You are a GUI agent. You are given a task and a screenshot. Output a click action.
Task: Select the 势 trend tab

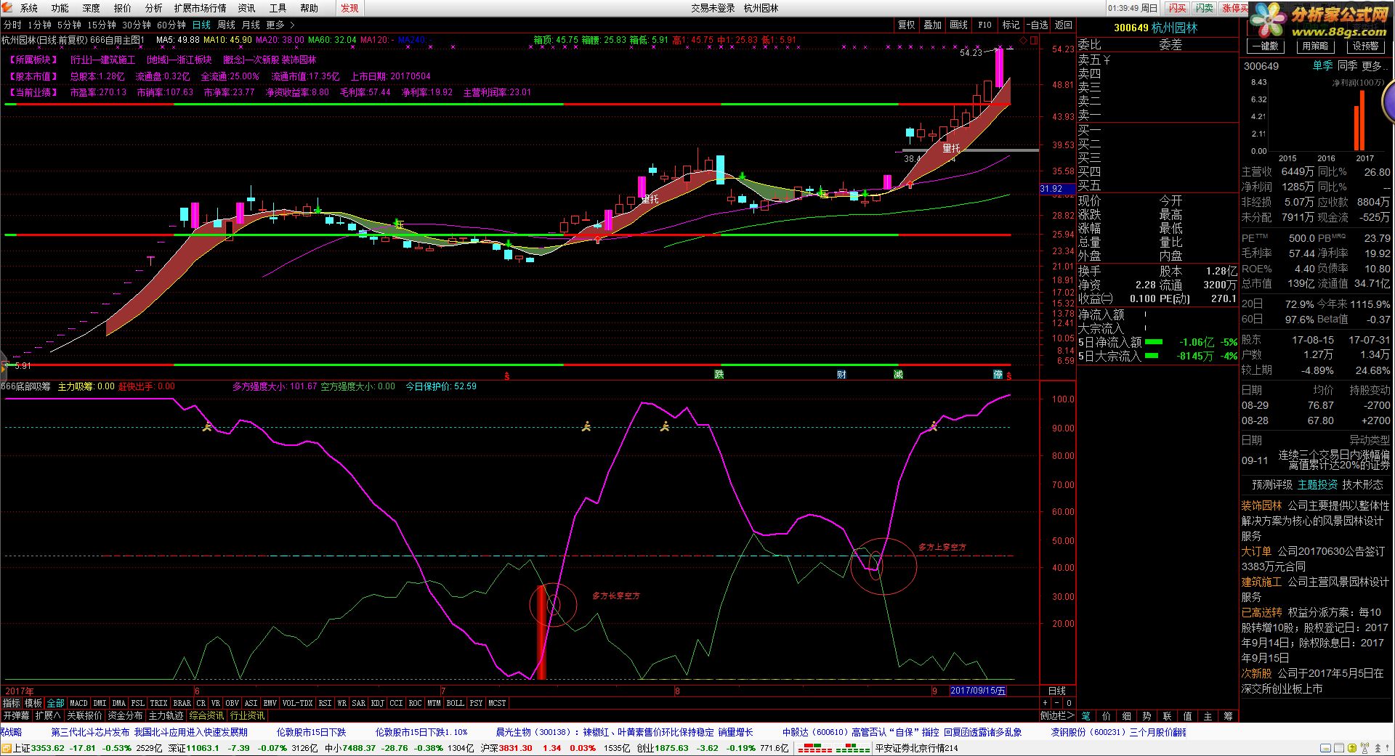click(1147, 715)
